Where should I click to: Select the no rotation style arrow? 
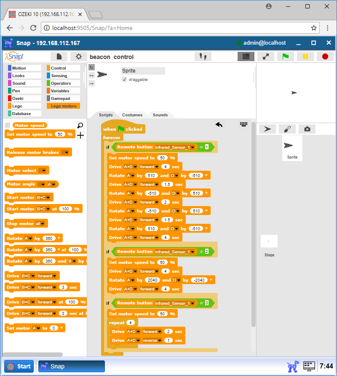tap(91, 83)
